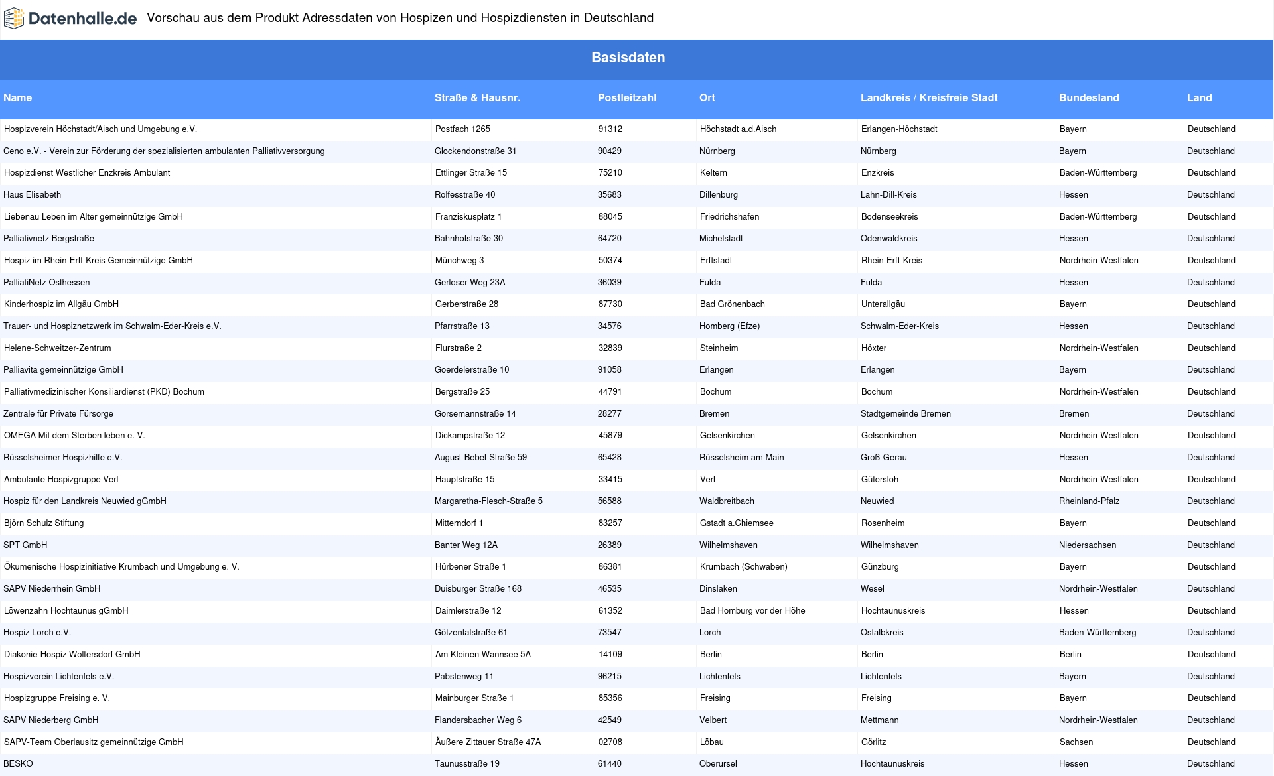Image resolution: width=1274 pixels, height=776 pixels.
Task: Click SAPV Niederberg GmbH
Action: coord(51,720)
